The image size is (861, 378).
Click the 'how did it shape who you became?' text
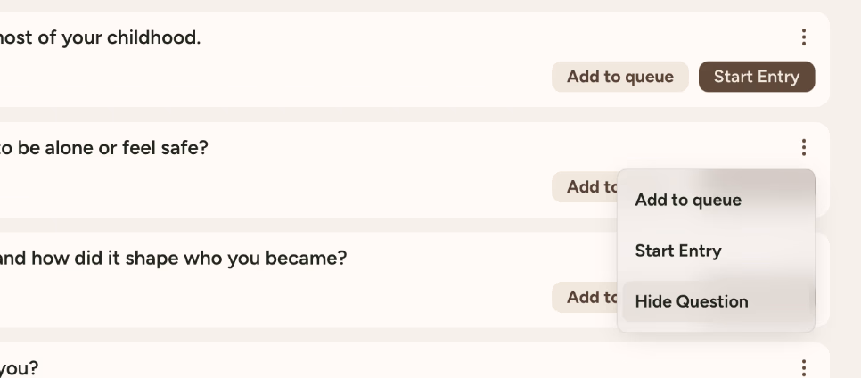pos(174,259)
